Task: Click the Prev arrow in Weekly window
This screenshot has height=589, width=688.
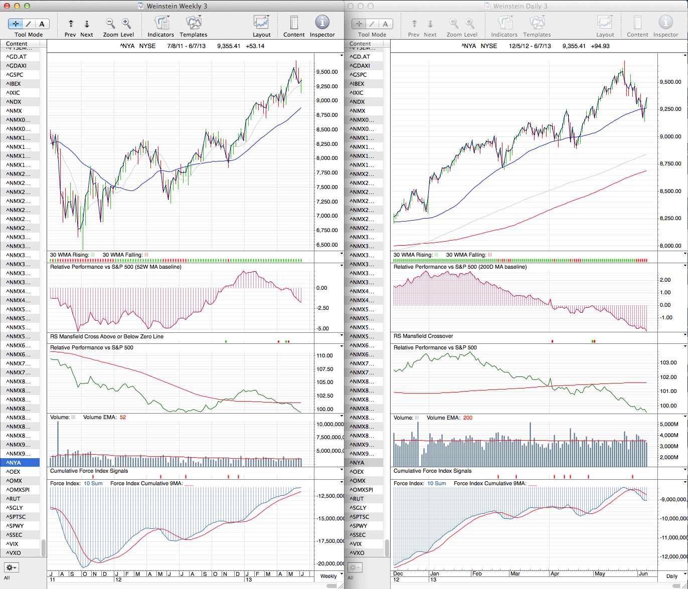Action: click(71, 24)
